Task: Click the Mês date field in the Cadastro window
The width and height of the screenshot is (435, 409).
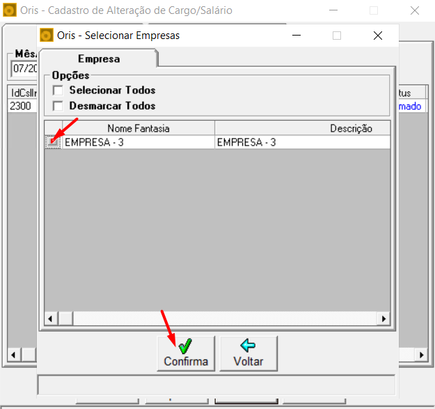Action: coord(24,68)
